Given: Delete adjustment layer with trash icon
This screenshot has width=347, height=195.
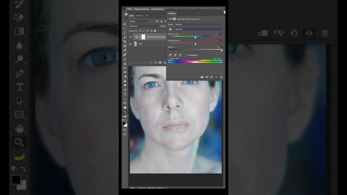Looking at the screenshot, I should point(221,77).
